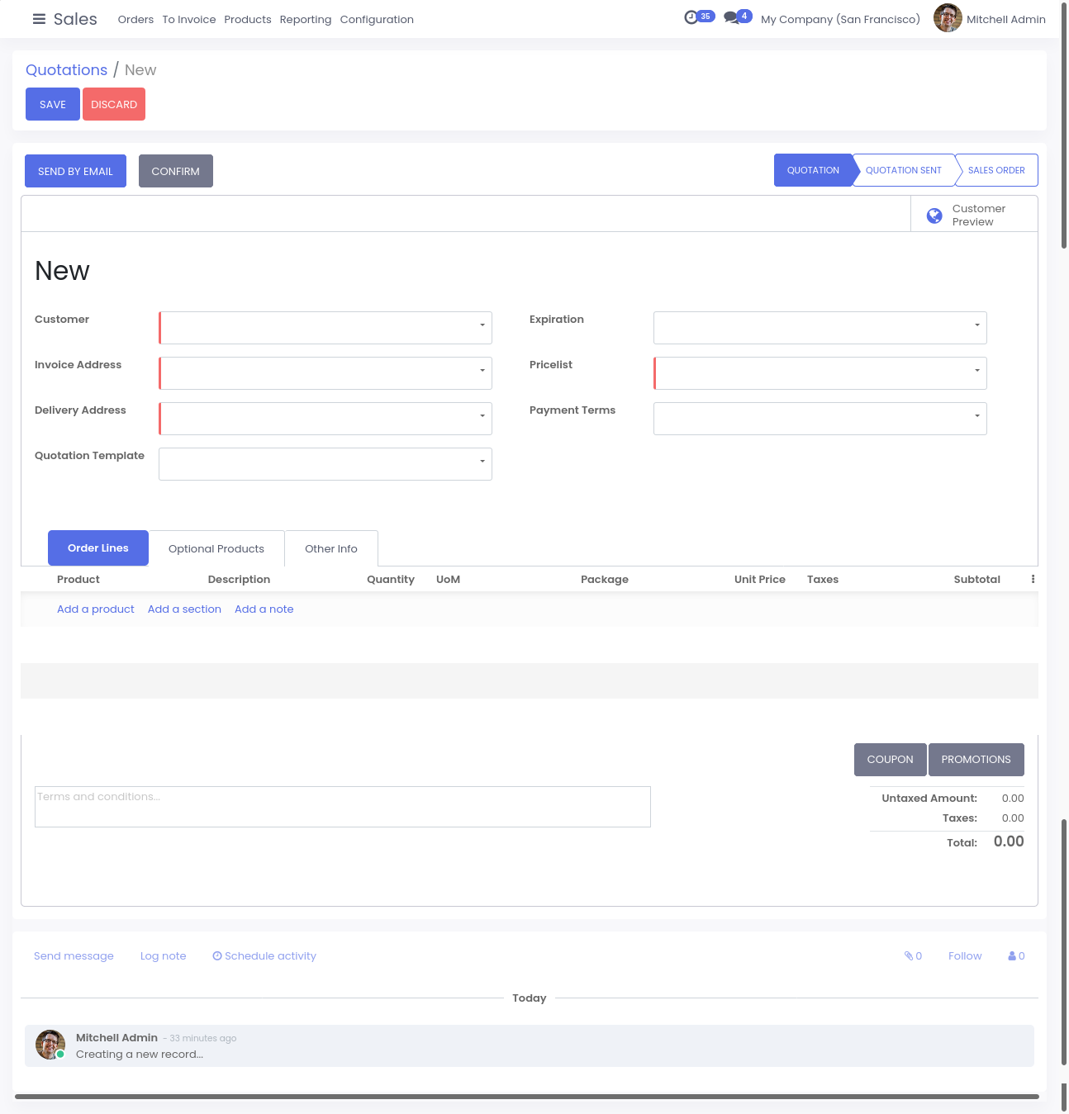Sort by the Unit Price column header
1069x1114 pixels.
(760, 579)
